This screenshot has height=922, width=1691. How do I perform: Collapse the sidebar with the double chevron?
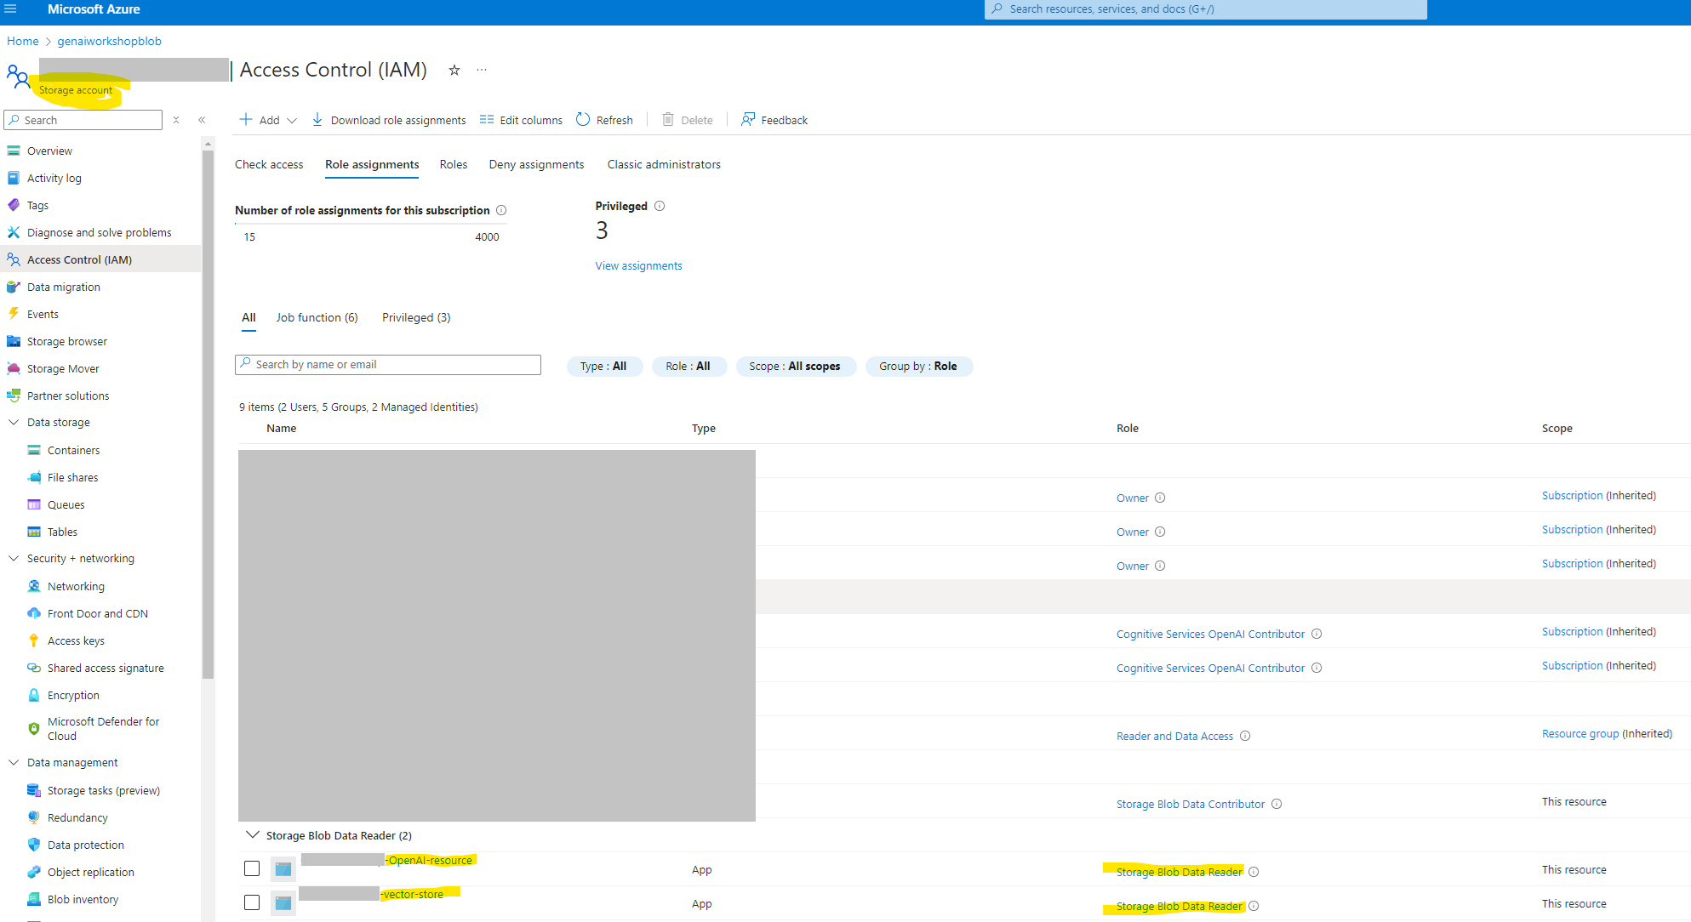(202, 120)
